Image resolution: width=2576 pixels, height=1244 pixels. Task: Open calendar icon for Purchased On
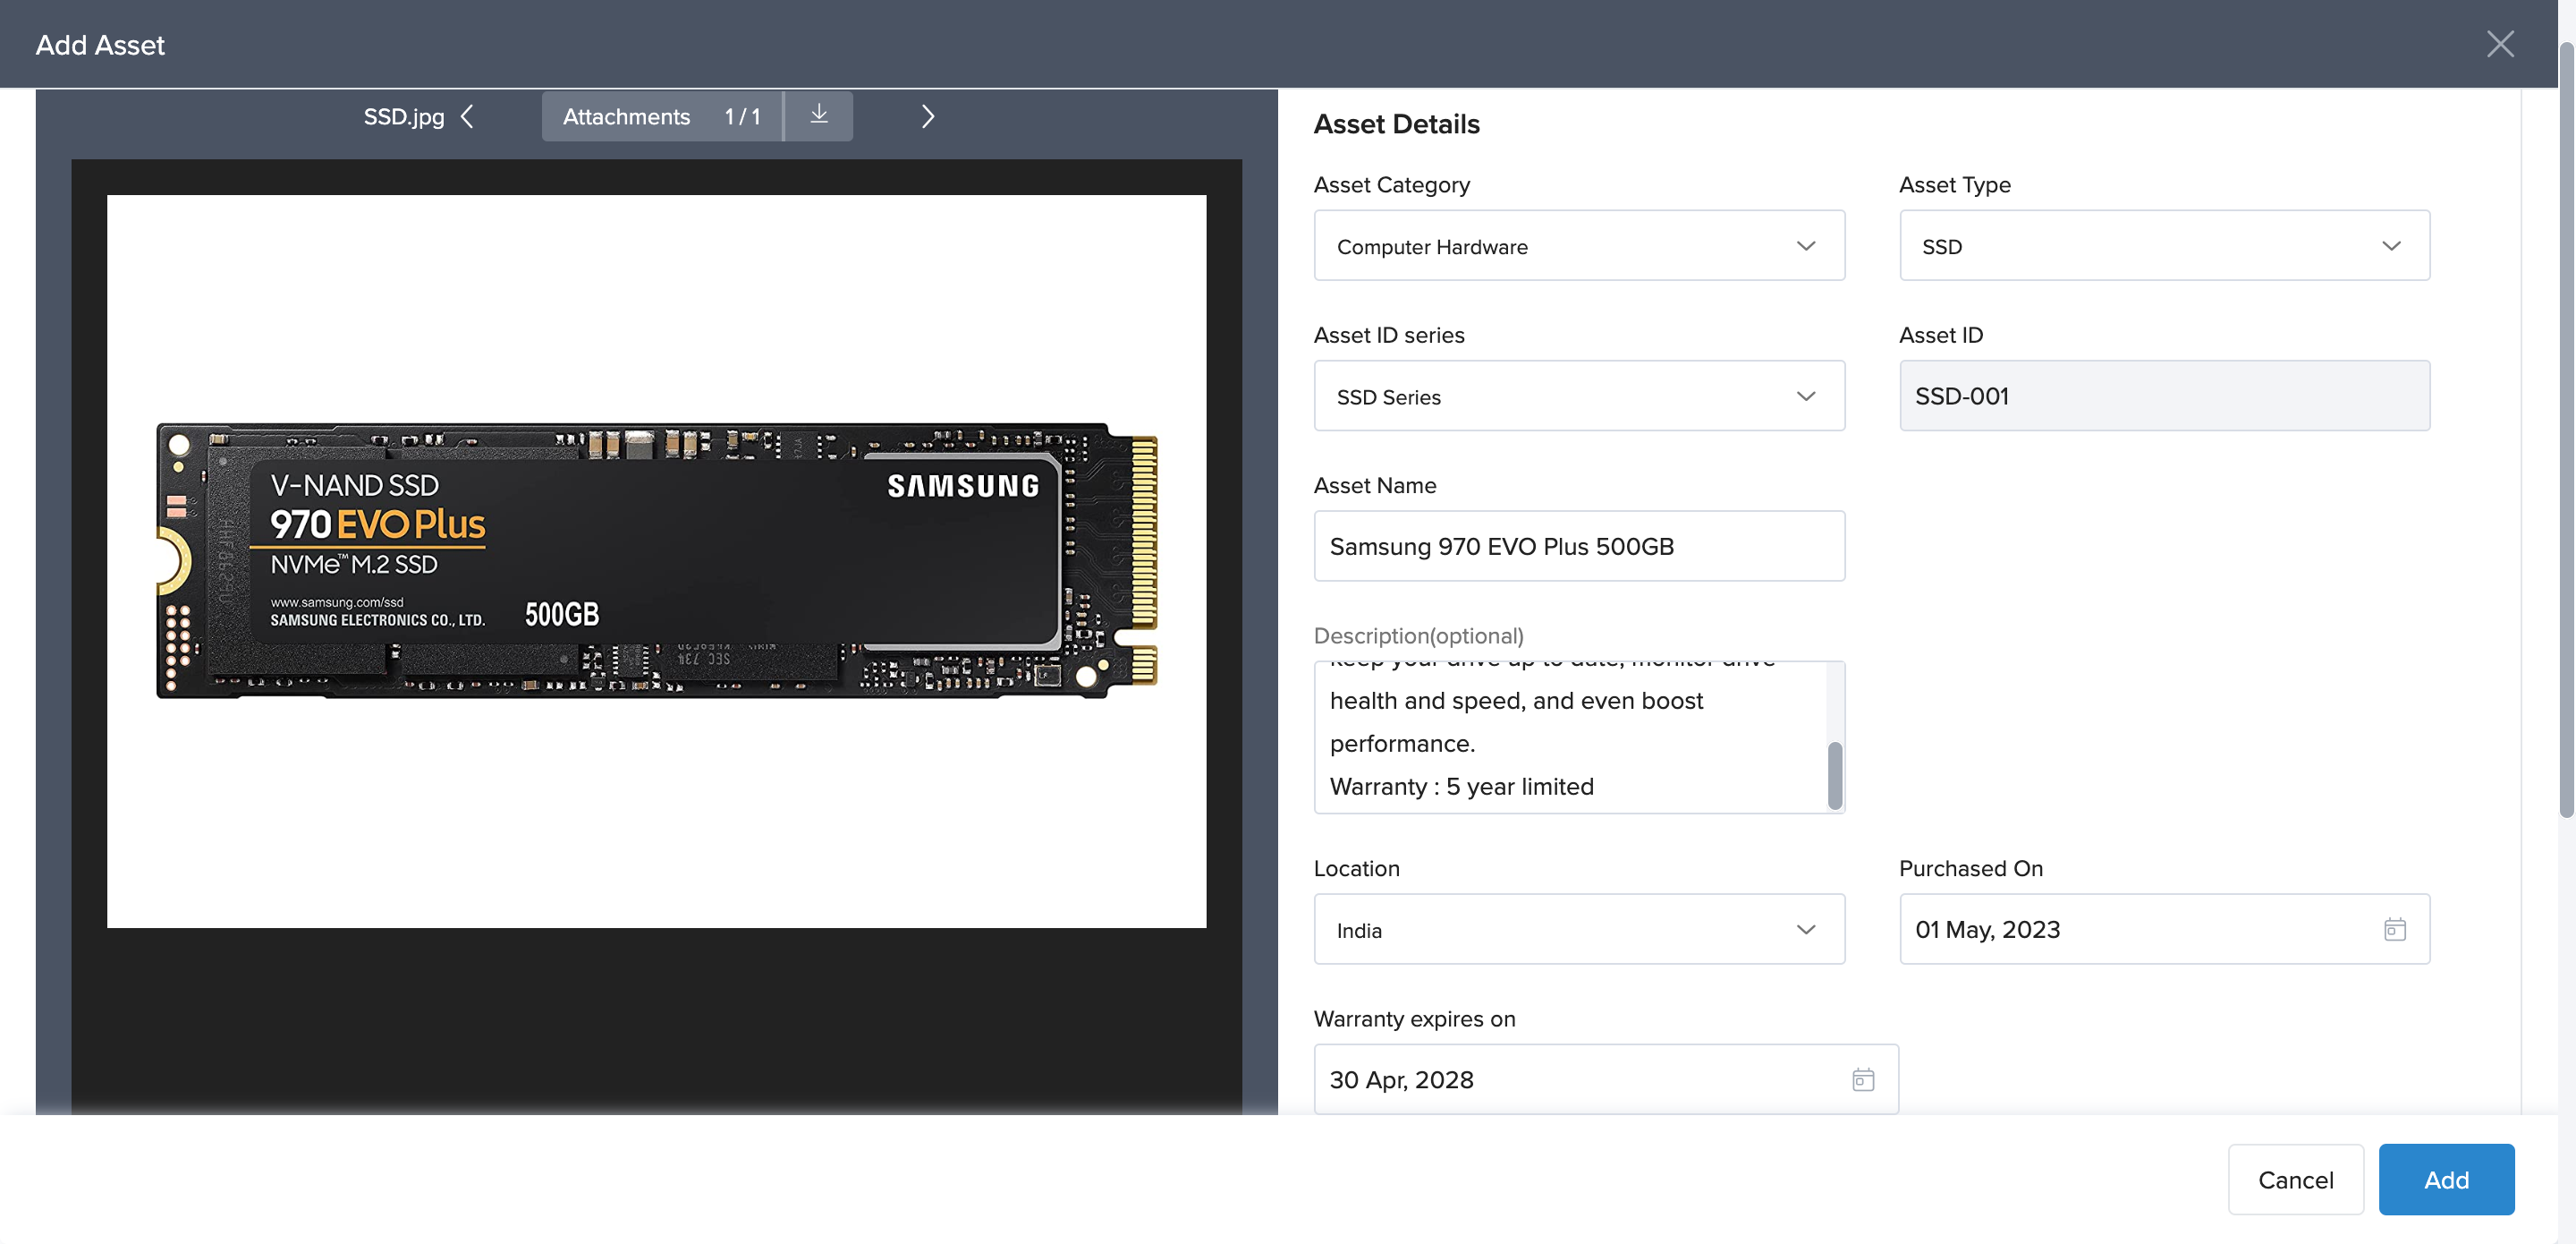click(x=2394, y=929)
